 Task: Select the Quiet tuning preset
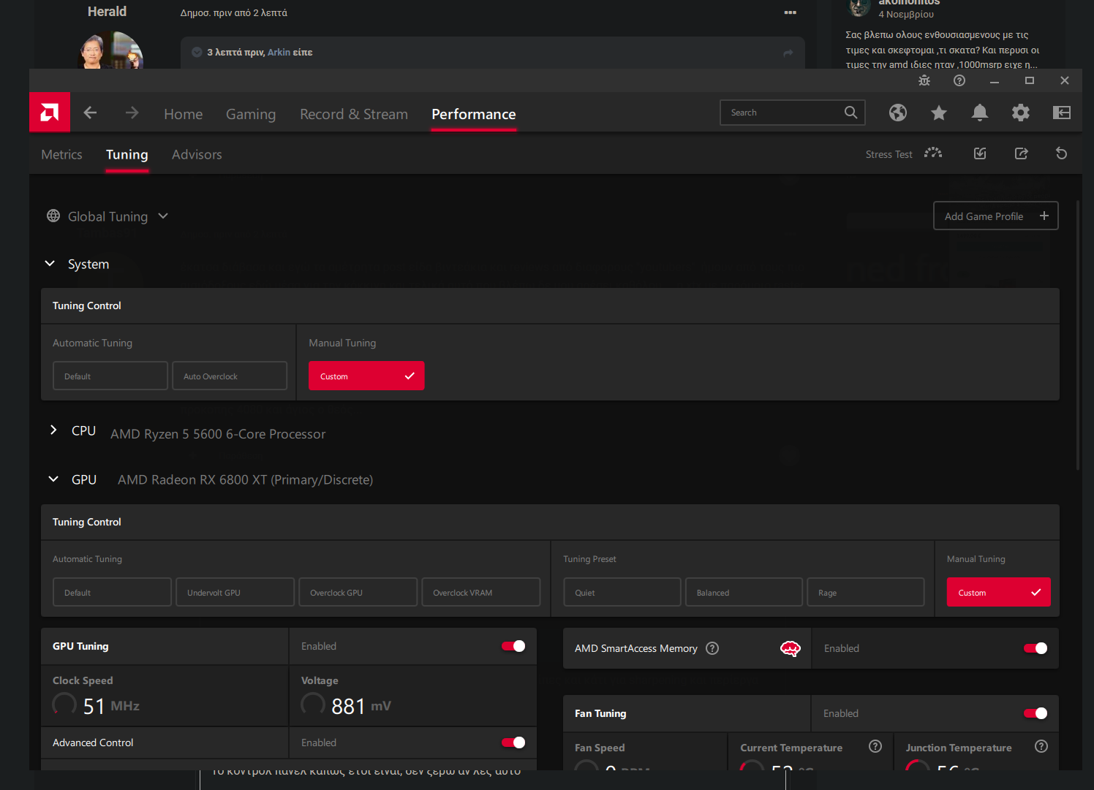pos(622,592)
